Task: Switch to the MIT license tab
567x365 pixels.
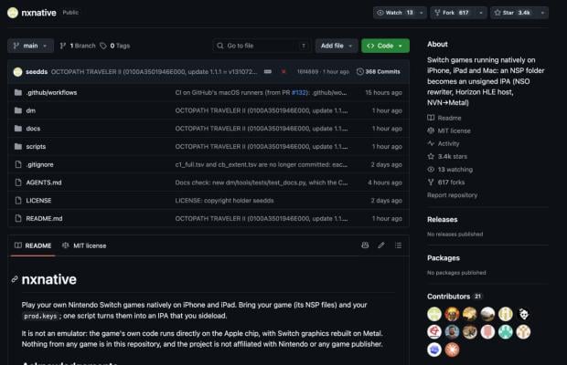Action: click(84, 245)
